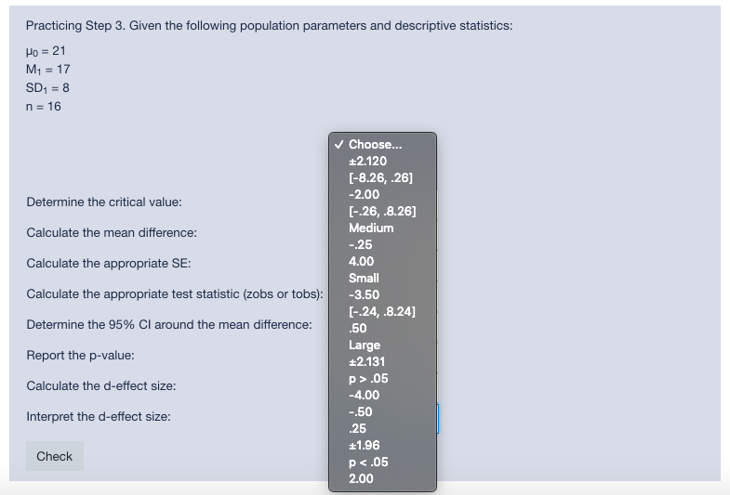Choose the [-.24, .8.24] interval option
The height and width of the screenshot is (495, 730).
(x=382, y=312)
